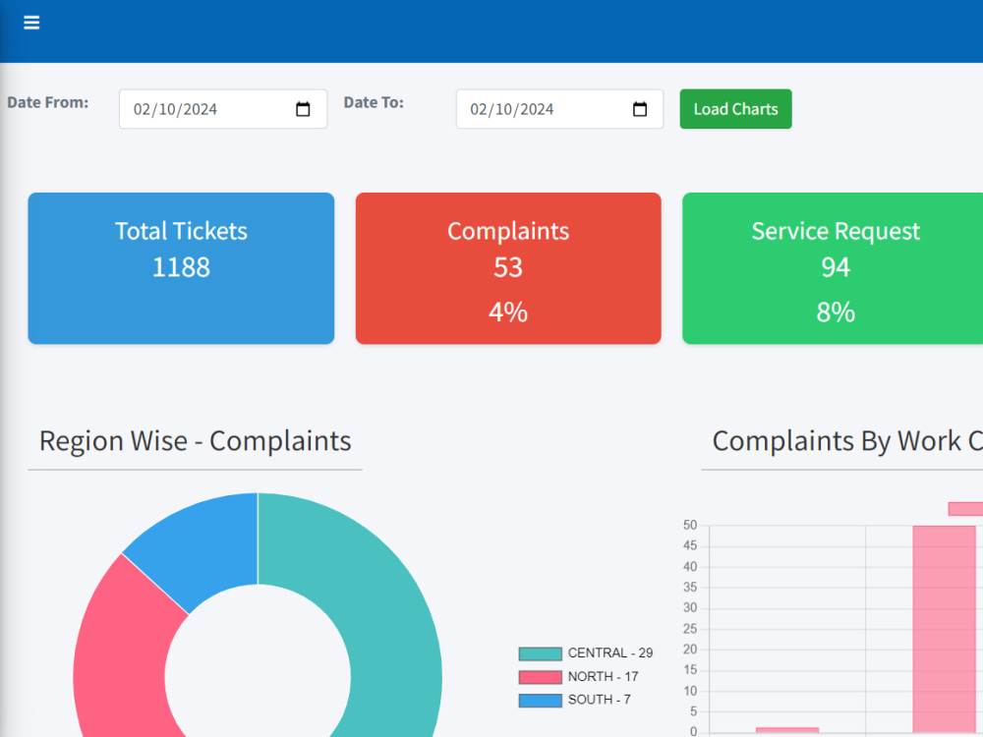This screenshot has height=737, width=983.
Task: Click the CENTRAL - 29 legend text
Action: click(610, 653)
